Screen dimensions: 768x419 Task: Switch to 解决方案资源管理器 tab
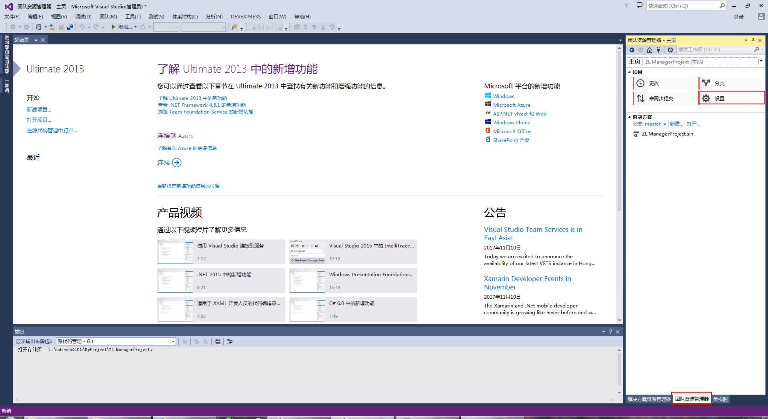coord(649,399)
